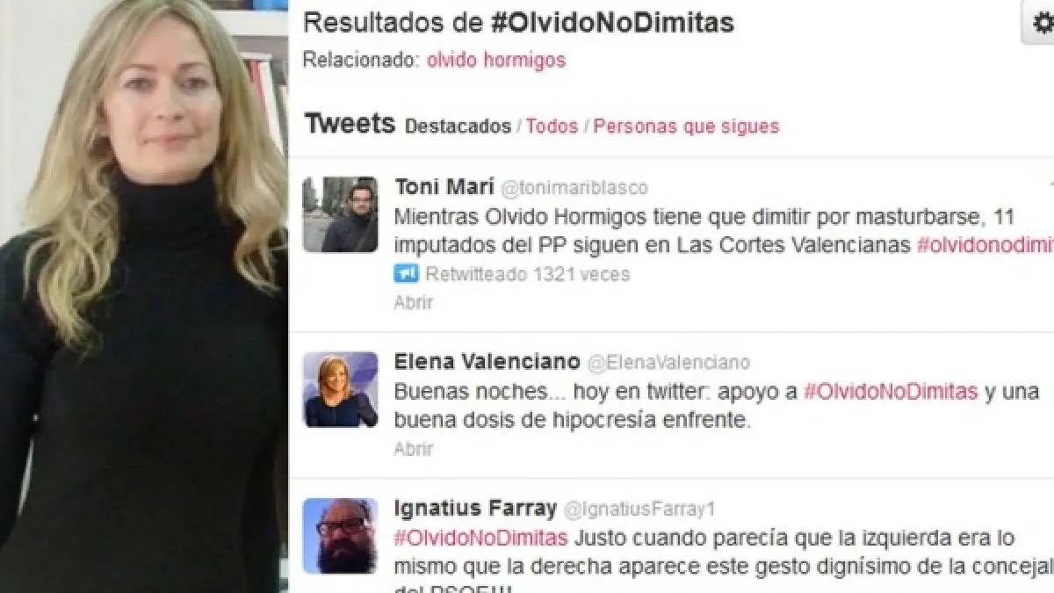Click the Elena Valenciano display name
1054x593 pixels.
[x=487, y=362]
